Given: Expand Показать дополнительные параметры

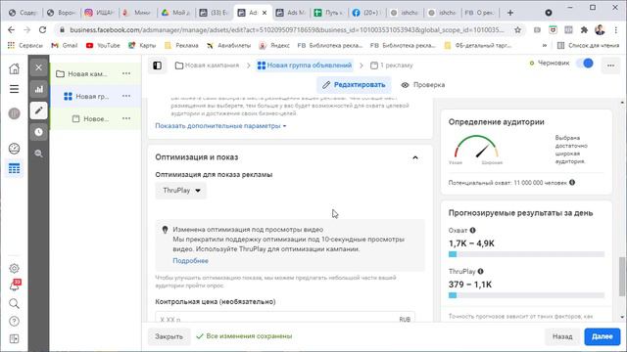Looking at the screenshot, I should (220, 126).
